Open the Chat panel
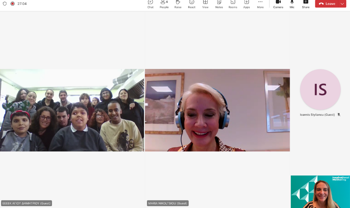 pos(150,4)
